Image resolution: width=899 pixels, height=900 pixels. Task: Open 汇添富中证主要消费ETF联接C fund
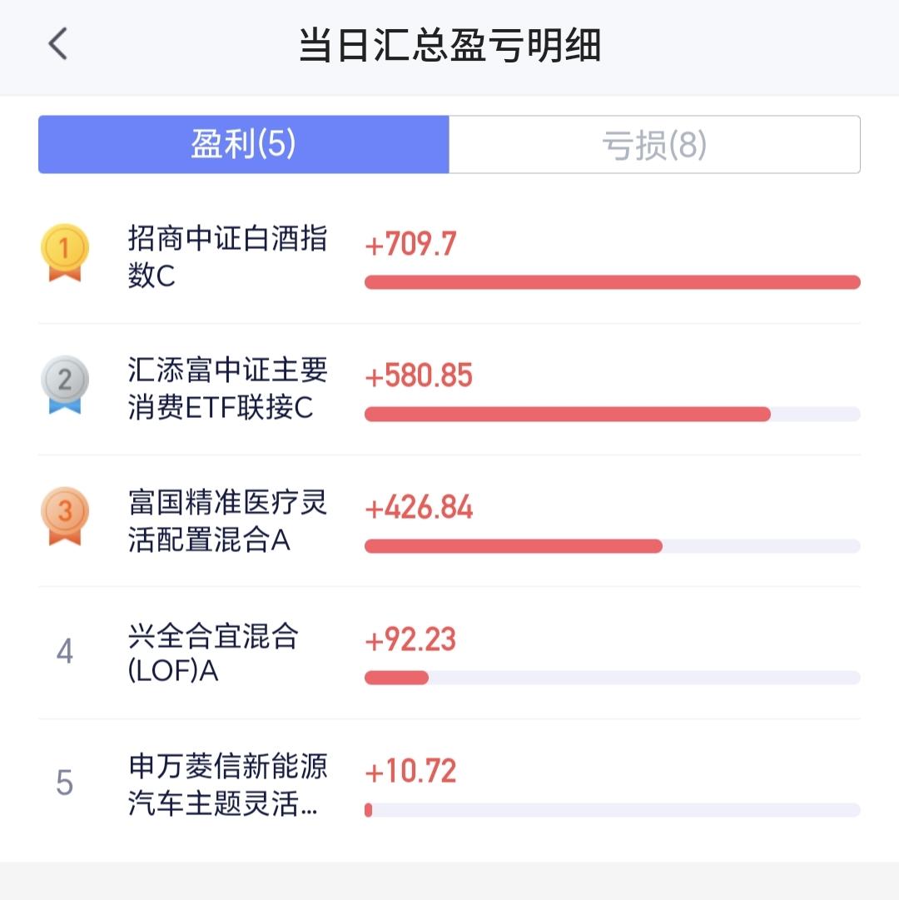pos(227,389)
